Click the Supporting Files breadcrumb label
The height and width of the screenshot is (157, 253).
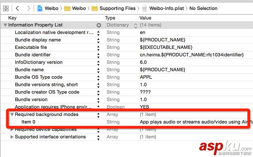pos(117,8)
